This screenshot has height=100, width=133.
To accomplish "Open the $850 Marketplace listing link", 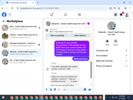I will point(61,32).
